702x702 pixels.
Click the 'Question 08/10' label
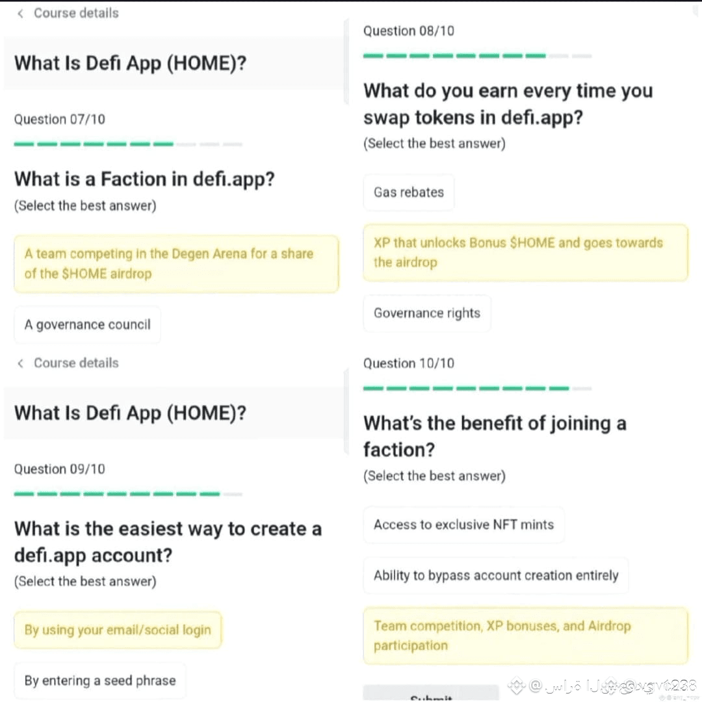[409, 31]
